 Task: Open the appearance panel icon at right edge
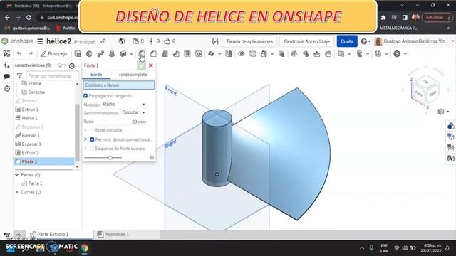coord(450,126)
